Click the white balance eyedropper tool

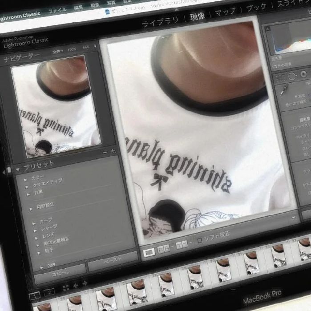(284, 89)
